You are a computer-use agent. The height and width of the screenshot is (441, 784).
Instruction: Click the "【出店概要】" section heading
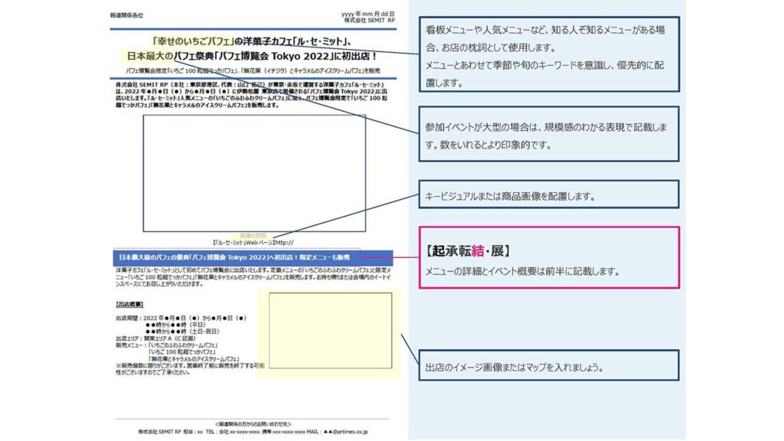(x=129, y=304)
